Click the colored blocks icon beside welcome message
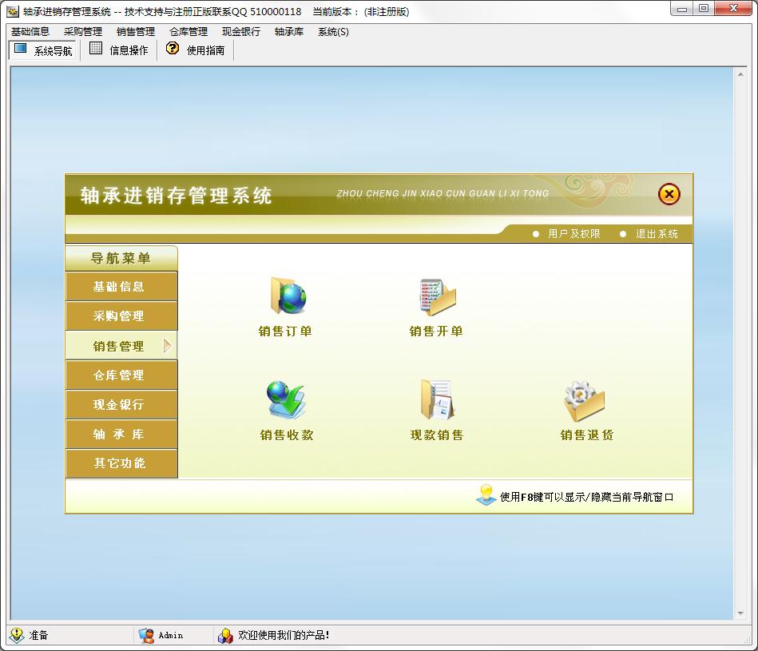 pyautogui.click(x=225, y=636)
